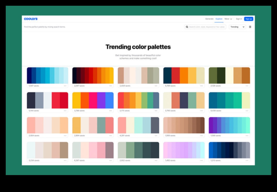
Task: Open options menu on the 2,087 saves palette
Action: pyautogui.click(x=111, y=85)
